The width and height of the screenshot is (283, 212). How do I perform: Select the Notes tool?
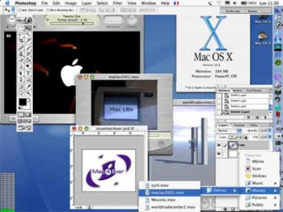coord(21,87)
